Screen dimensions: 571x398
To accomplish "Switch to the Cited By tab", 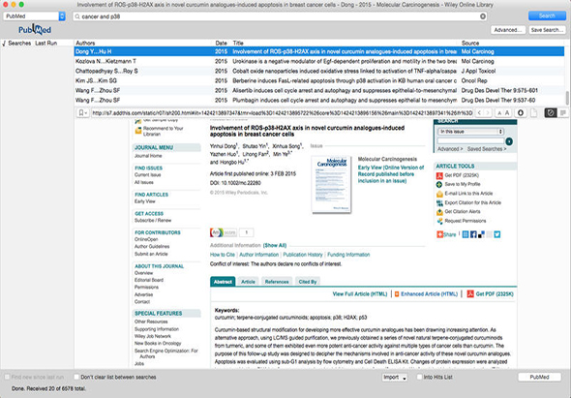I will coord(308,282).
